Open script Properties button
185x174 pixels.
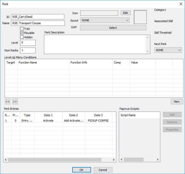[x=172, y=130]
